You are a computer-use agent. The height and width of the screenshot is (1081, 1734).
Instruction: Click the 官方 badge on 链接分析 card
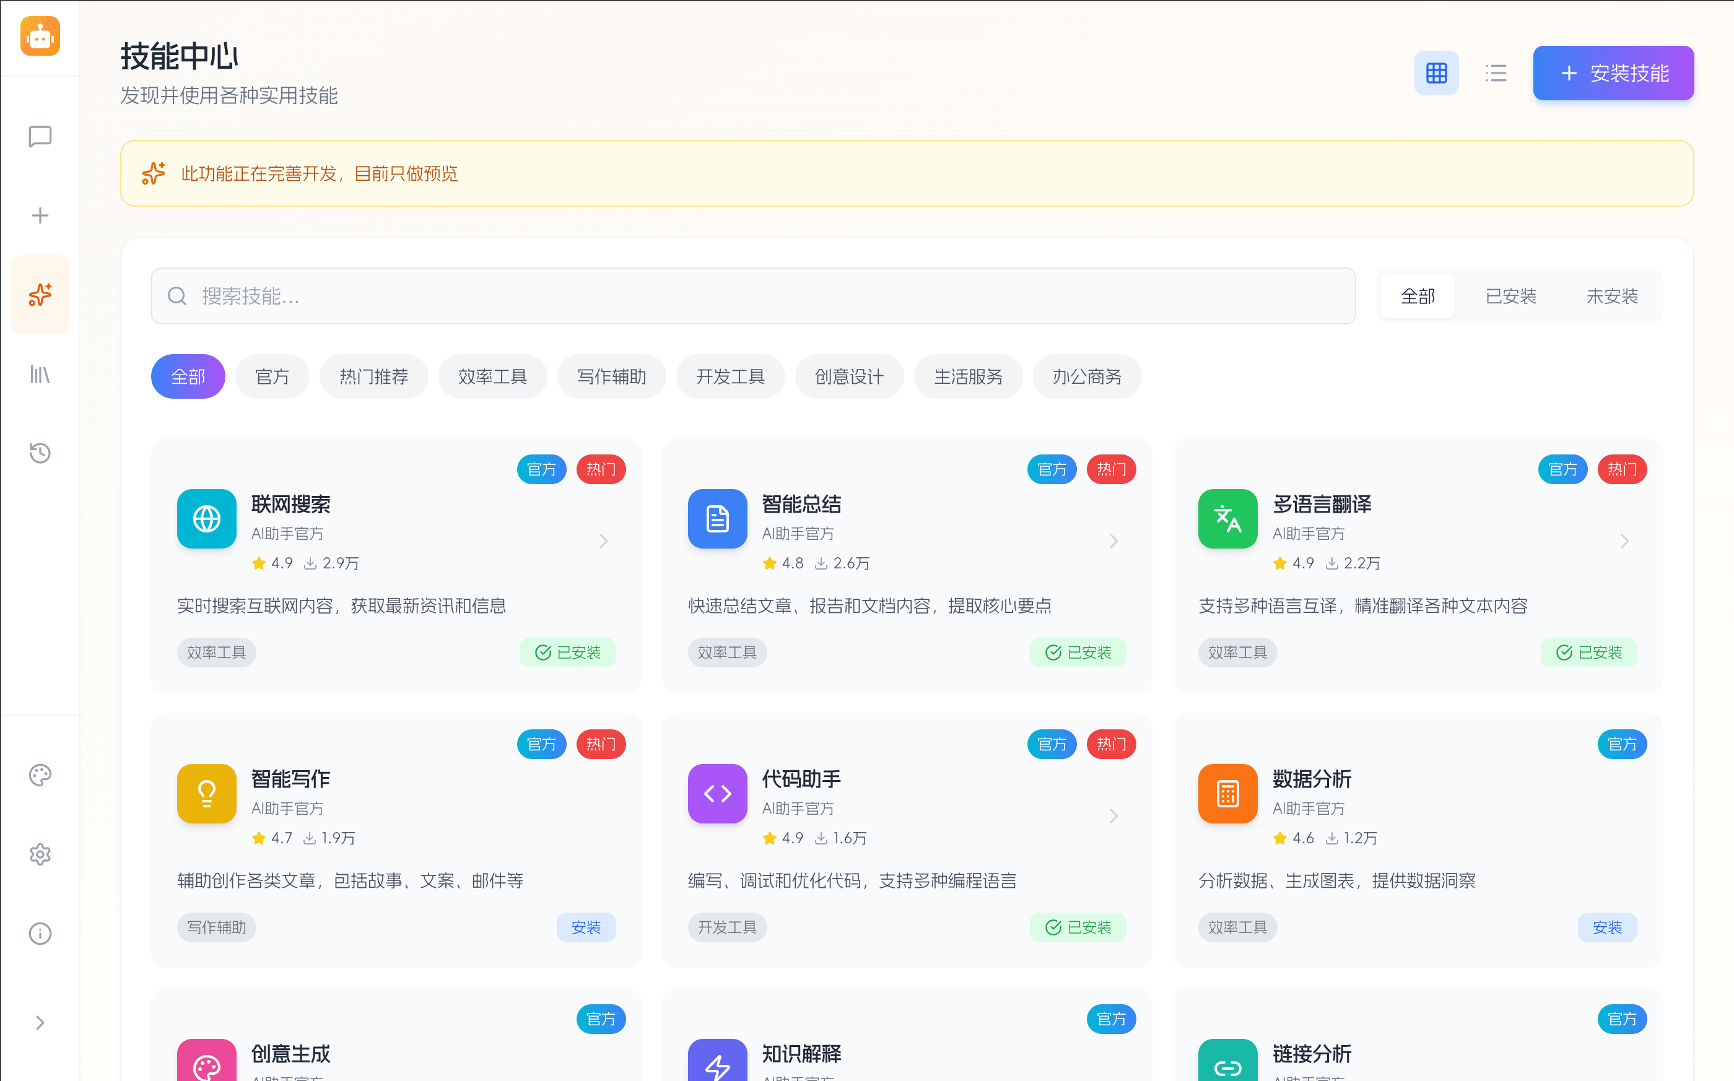point(1622,1019)
